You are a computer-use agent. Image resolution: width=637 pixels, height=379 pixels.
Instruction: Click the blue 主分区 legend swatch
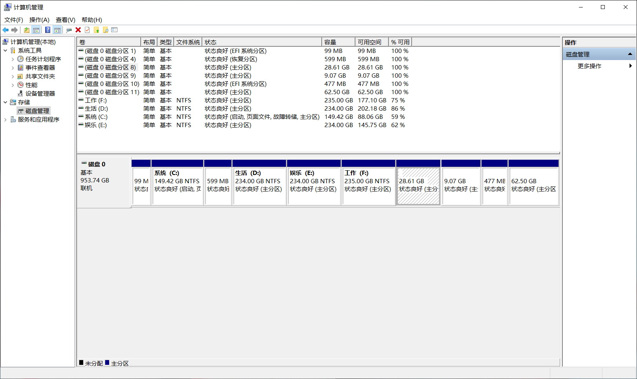coord(107,363)
